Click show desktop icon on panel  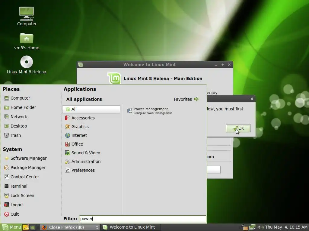pyautogui.click(x=33, y=227)
